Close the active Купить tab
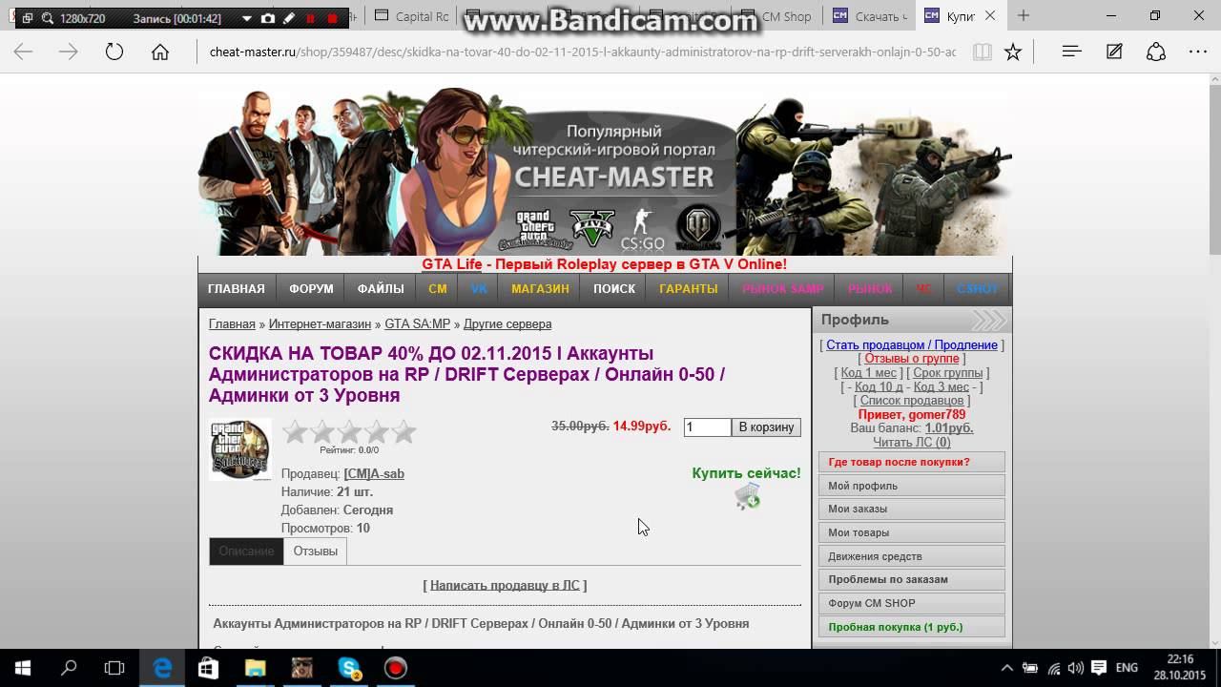Screen dimensions: 1221x687 (x=990, y=16)
